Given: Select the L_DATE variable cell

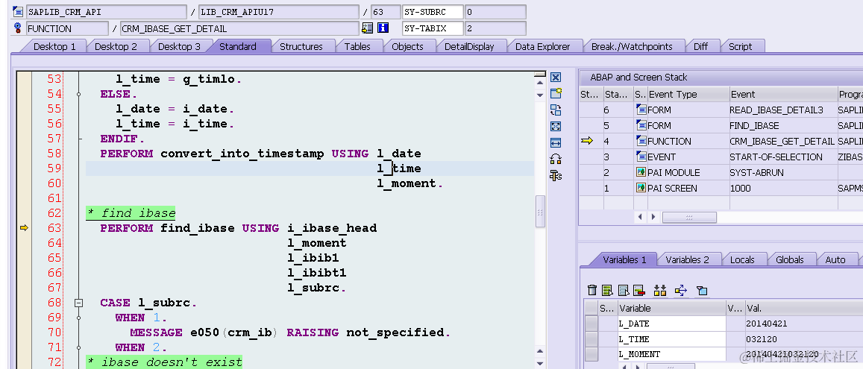Looking at the screenshot, I should tap(671, 324).
